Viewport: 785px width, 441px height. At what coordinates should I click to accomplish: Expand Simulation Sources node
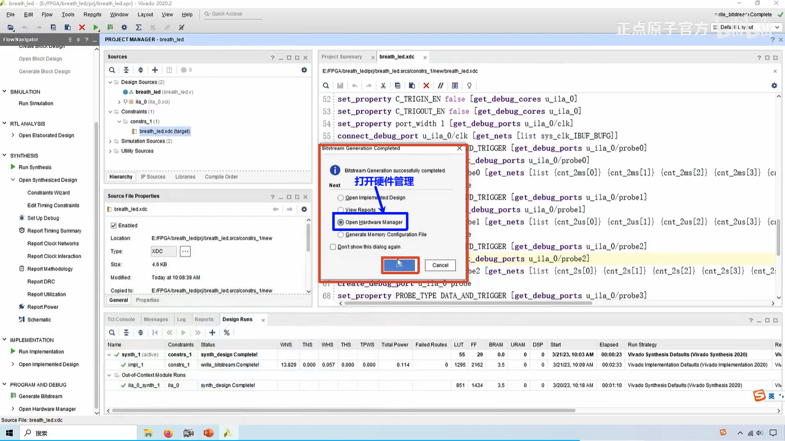pyautogui.click(x=111, y=141)
